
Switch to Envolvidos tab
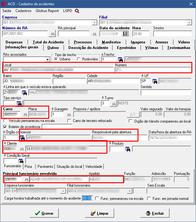126,48
